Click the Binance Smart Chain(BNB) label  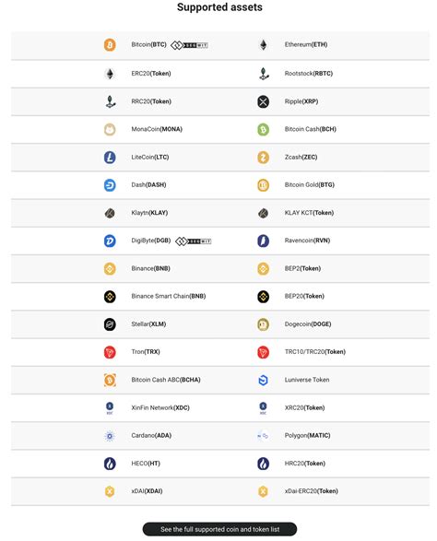(169, 296)
